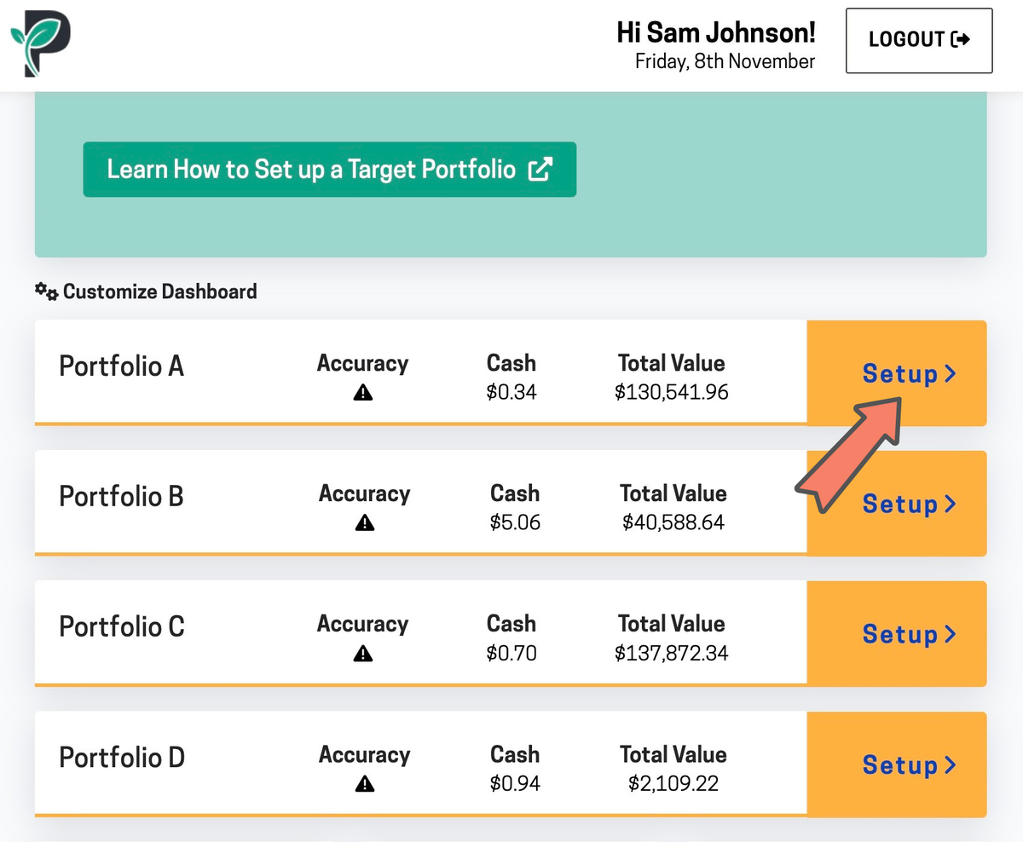
Task: Select the Portfolio D name
Action: coord(121,757)
